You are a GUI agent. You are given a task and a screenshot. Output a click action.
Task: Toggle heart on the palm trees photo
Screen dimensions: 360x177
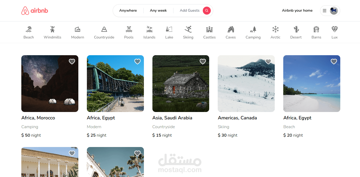pyautogui.click(x=137, y=153)
